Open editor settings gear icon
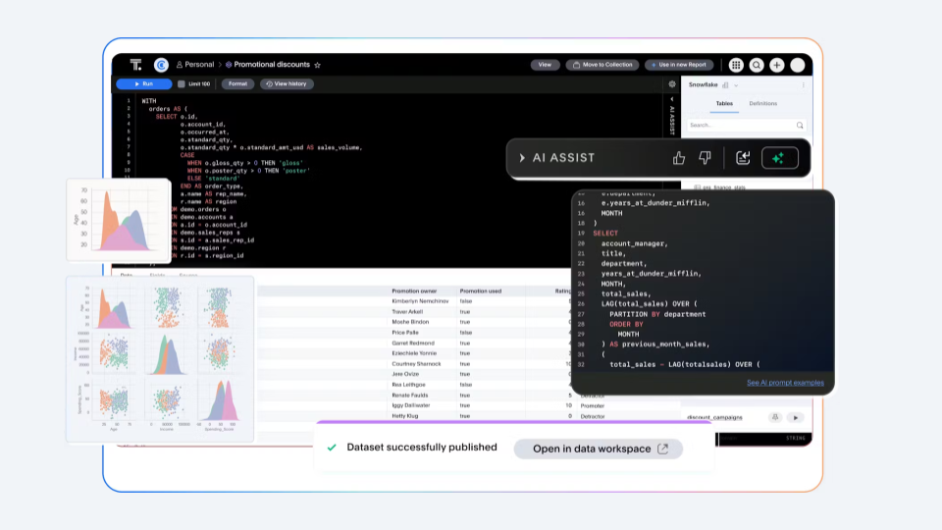The image size is (942, 530). tap(672, 84)
